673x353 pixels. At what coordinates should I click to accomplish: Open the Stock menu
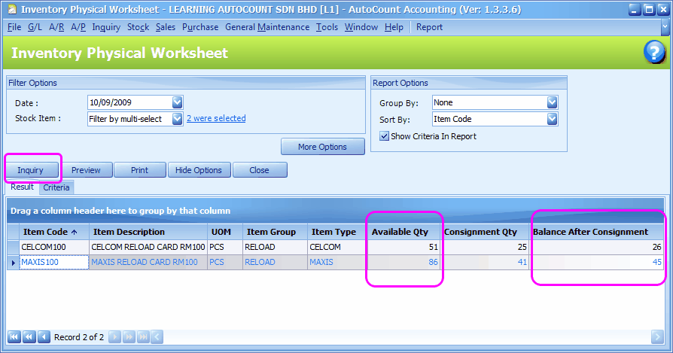tap(139, 27)
